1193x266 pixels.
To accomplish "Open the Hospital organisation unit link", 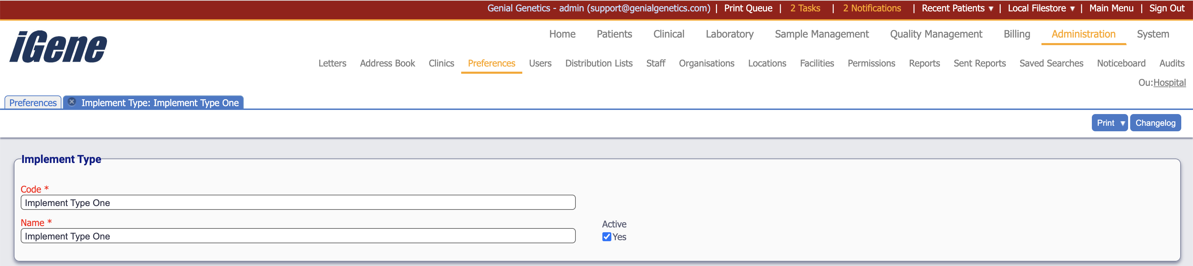I will pyautogui.click(x=1169, y=83).
